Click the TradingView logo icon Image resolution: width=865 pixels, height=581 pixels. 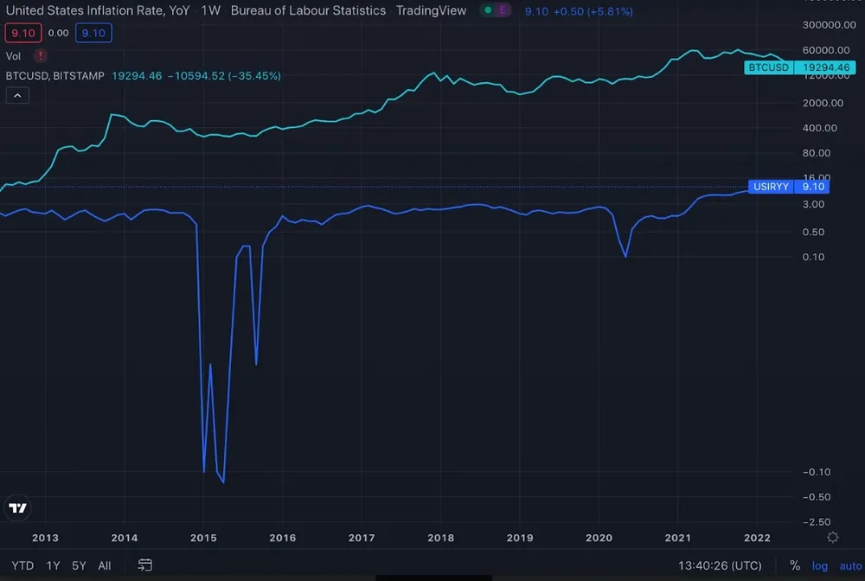pyautogui.click(x=17, y=508)
